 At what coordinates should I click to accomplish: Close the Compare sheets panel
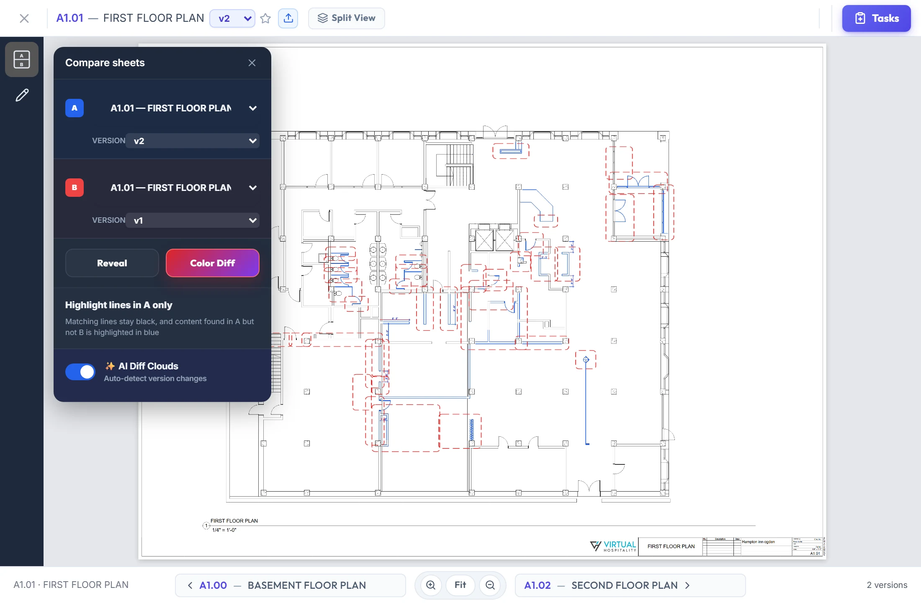(252, 63)
